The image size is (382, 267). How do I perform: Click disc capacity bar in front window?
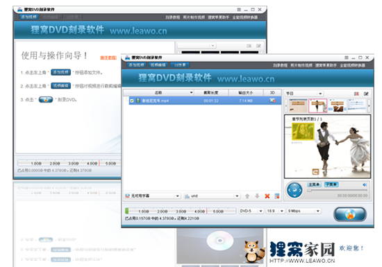181,211
